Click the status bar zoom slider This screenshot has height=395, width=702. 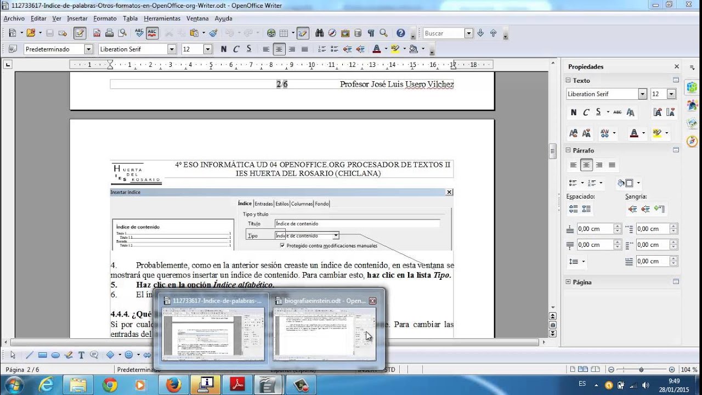pyautogui.click(x=641, y=370)
